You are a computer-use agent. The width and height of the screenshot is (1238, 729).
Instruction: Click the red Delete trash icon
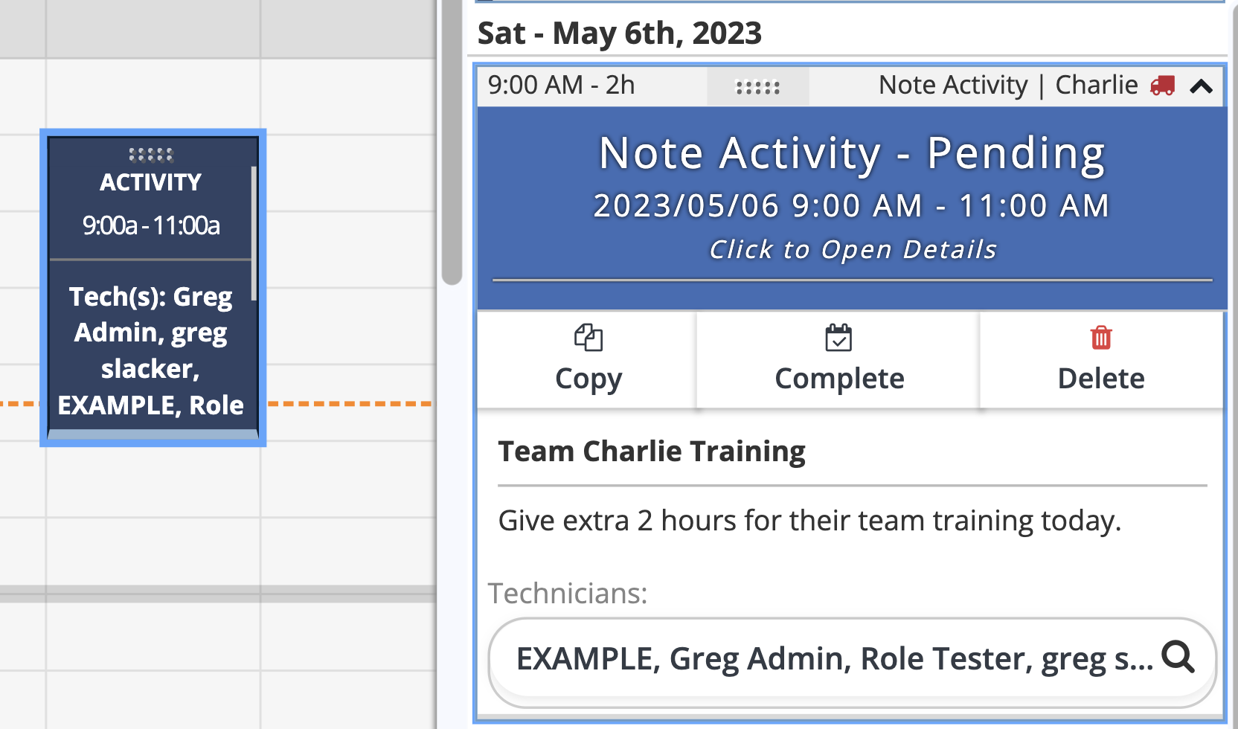click(1101, 338)
